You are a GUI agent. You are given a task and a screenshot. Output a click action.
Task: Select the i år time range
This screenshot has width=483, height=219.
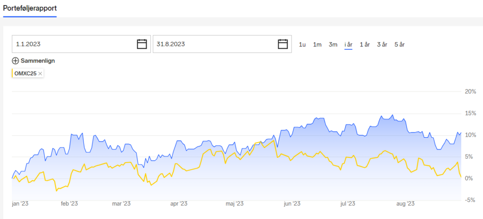pyautogui.click(x=349, y=45)
